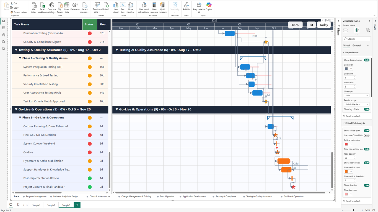Switch to the General formatting tab
This screenshot has width=378, height=212.
356,45
